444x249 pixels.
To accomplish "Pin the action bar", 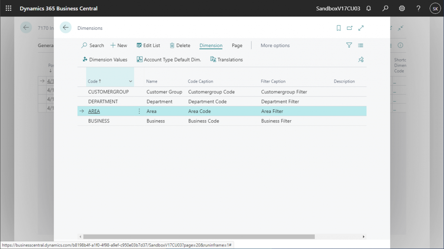I will [361, 60].
